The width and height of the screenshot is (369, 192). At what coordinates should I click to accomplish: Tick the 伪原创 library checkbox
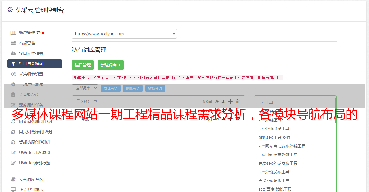pyautogui.click(x=78, y=110)
